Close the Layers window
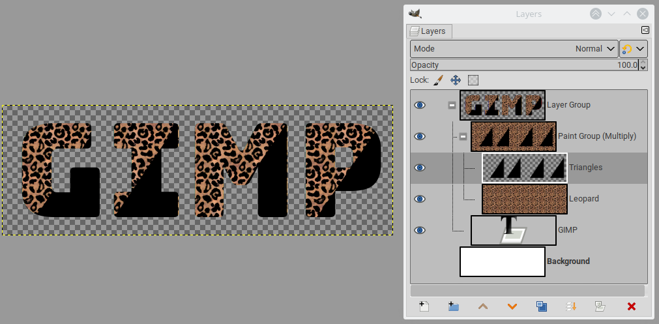The width and height of the screenshot is (659, 324). pyautogui.click(x=643, y=14)
